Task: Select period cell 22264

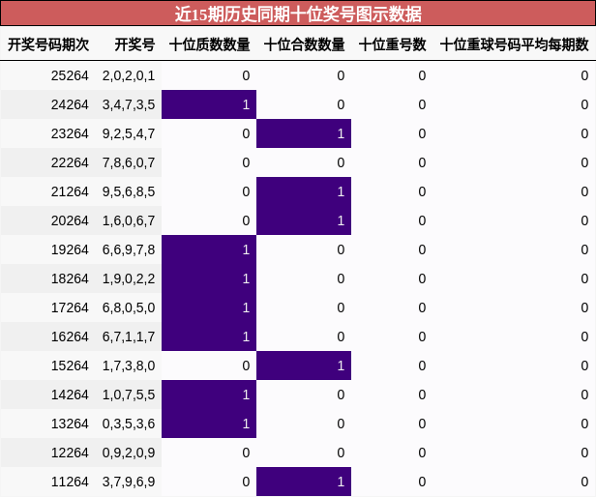Action: point(70,162)
